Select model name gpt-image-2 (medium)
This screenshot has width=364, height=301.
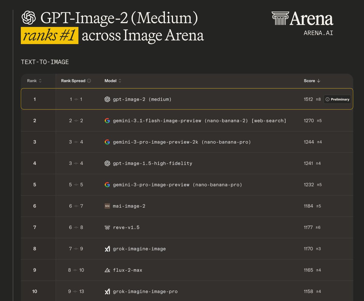coord(142,99)
